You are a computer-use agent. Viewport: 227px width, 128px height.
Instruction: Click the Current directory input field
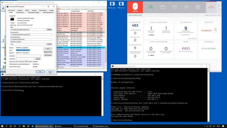point(31,39)
